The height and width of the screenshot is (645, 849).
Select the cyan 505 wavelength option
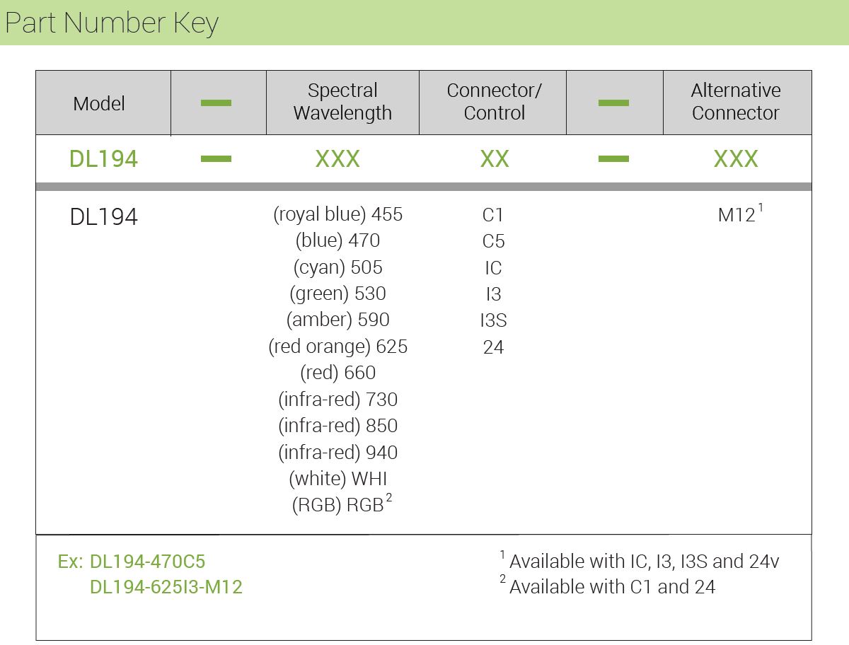(x=337, y=267)
